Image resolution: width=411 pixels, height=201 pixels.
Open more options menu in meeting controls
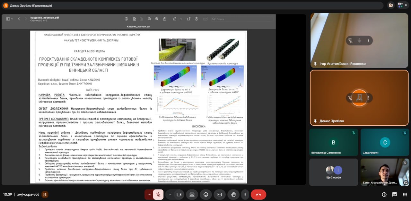(x=245, y=194)
